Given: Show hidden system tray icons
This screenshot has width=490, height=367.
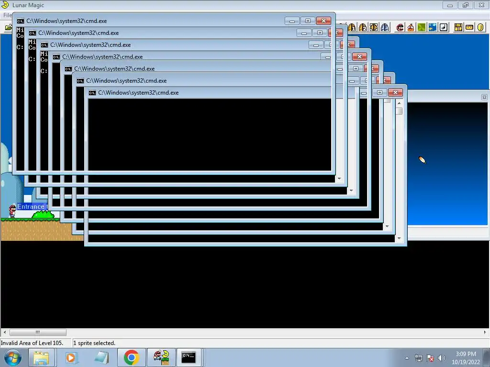Looking at the screenshot, I should (407, 358).
